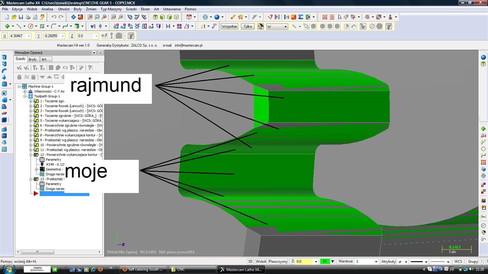488x274 pixels.
Task: Click the Operations Manager horizontal scrollbar
Action: pyautogui.click(x=59, y=252)
